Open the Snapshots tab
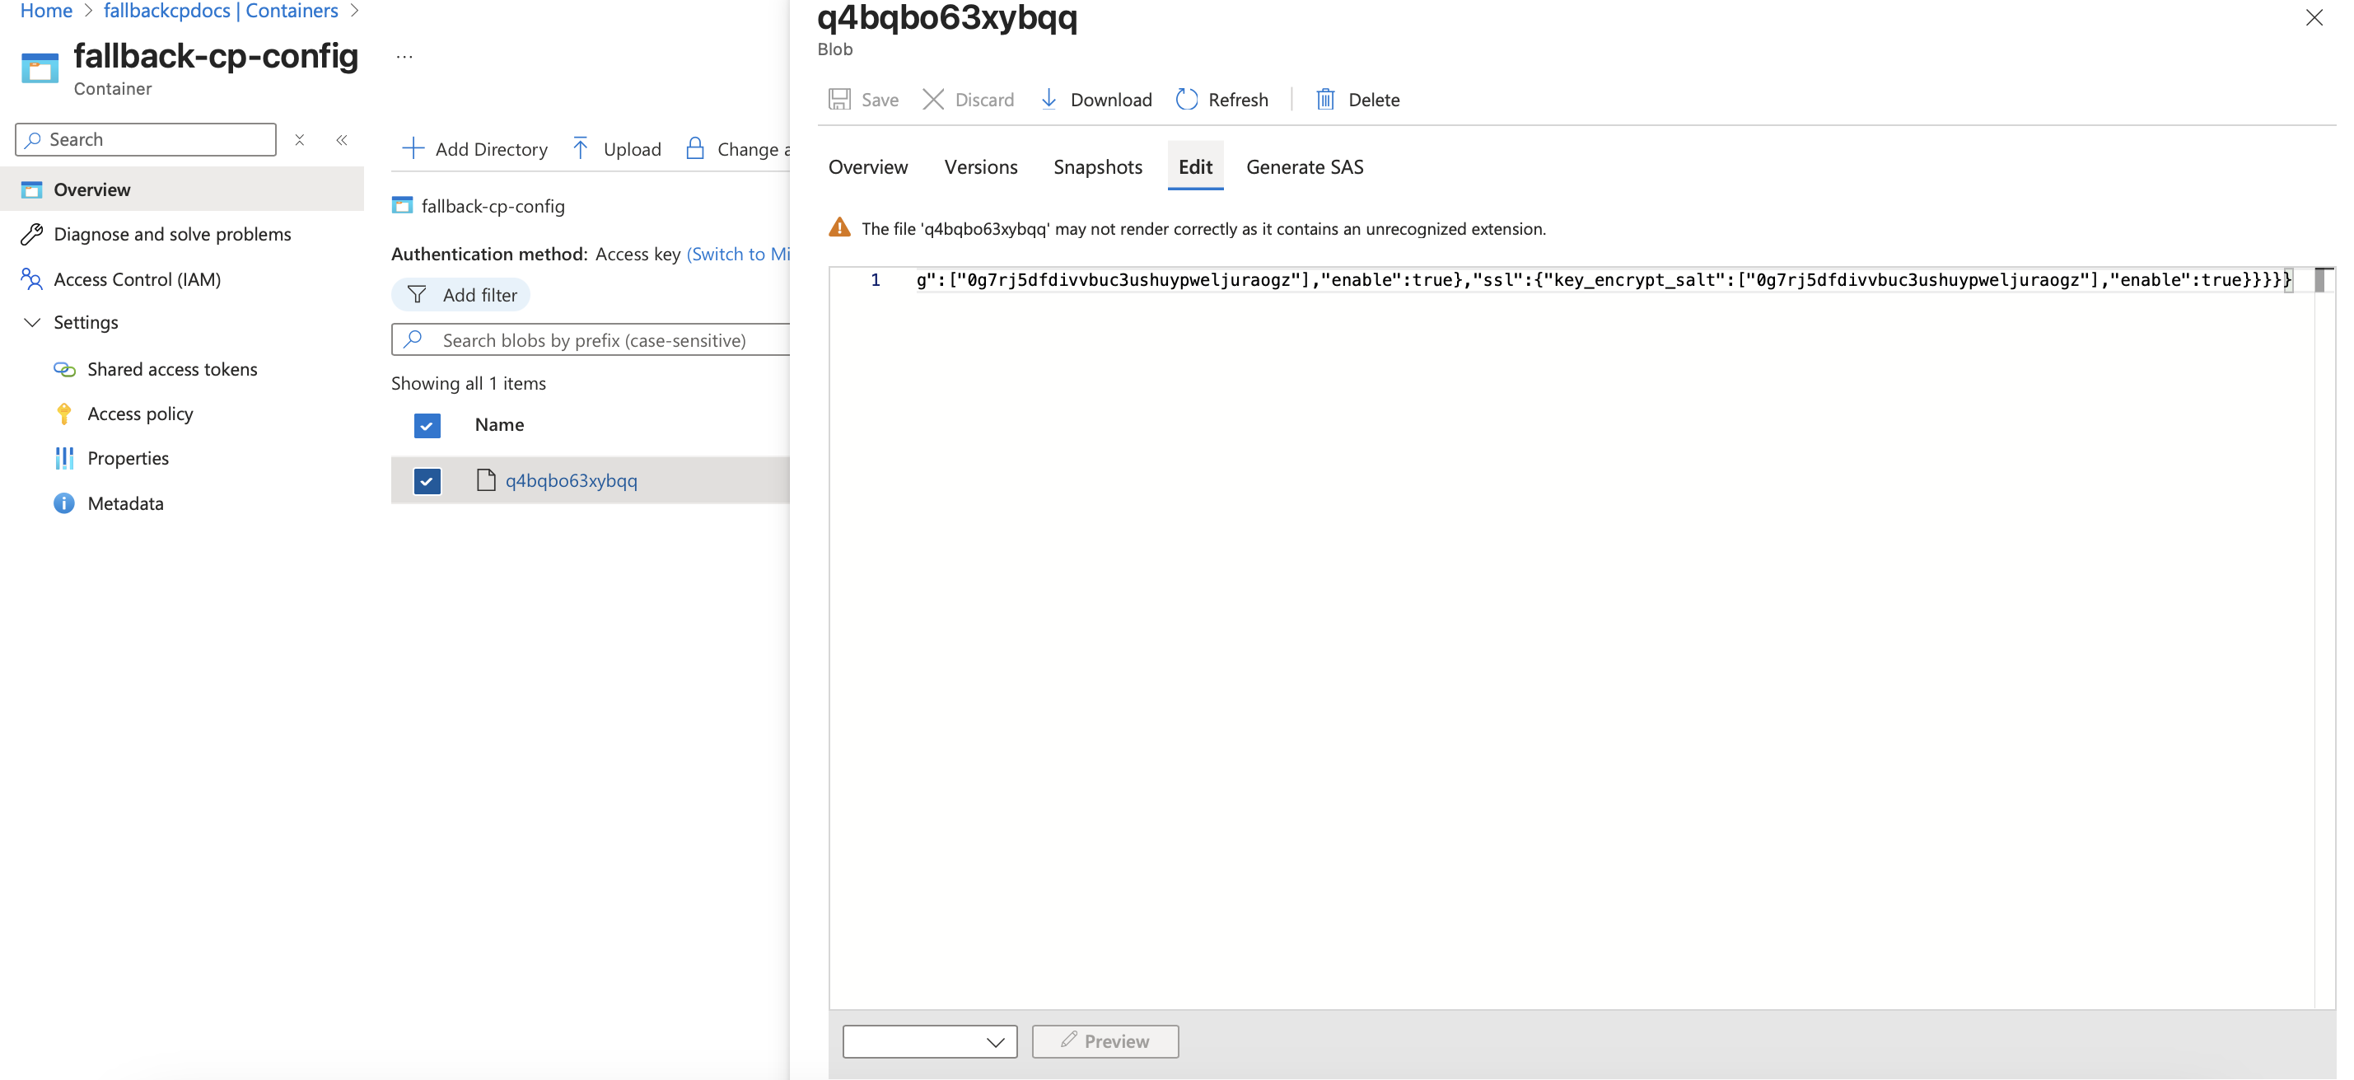The height and width of the screenshot is (1080, 2354). pyautogui.click(x=1097, y=167)
